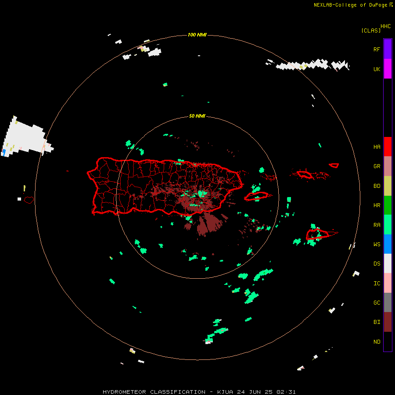Click the 'HR' legend label

377,205
